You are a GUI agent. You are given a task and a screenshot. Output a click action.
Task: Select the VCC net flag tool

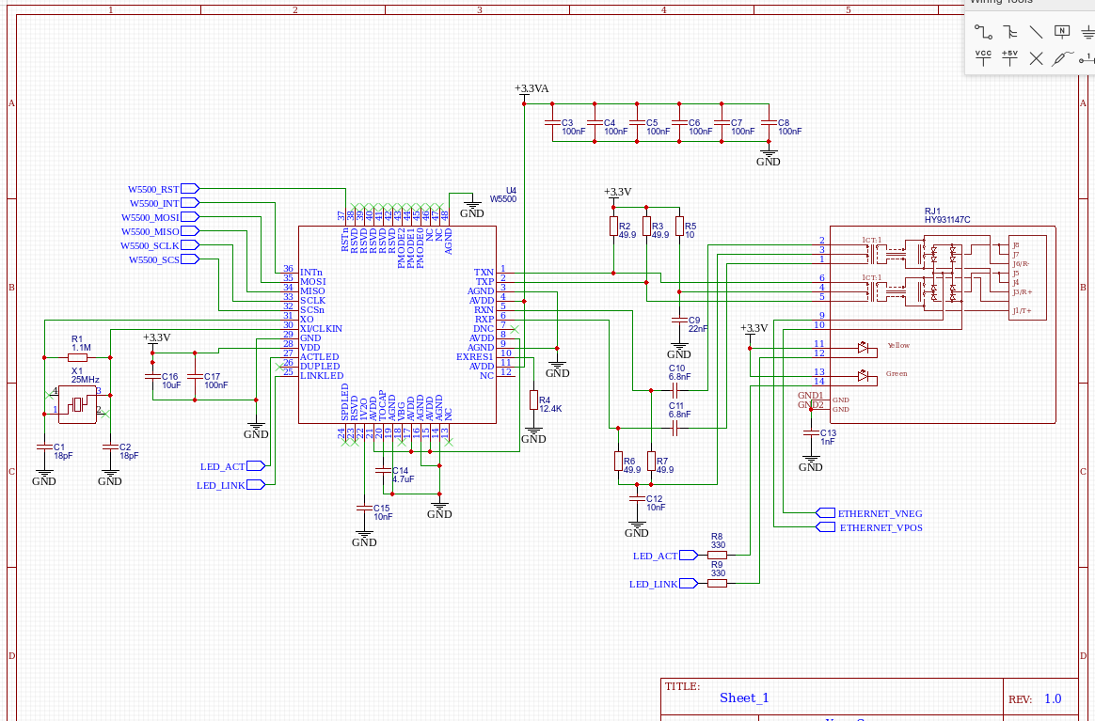pos(983,57)
